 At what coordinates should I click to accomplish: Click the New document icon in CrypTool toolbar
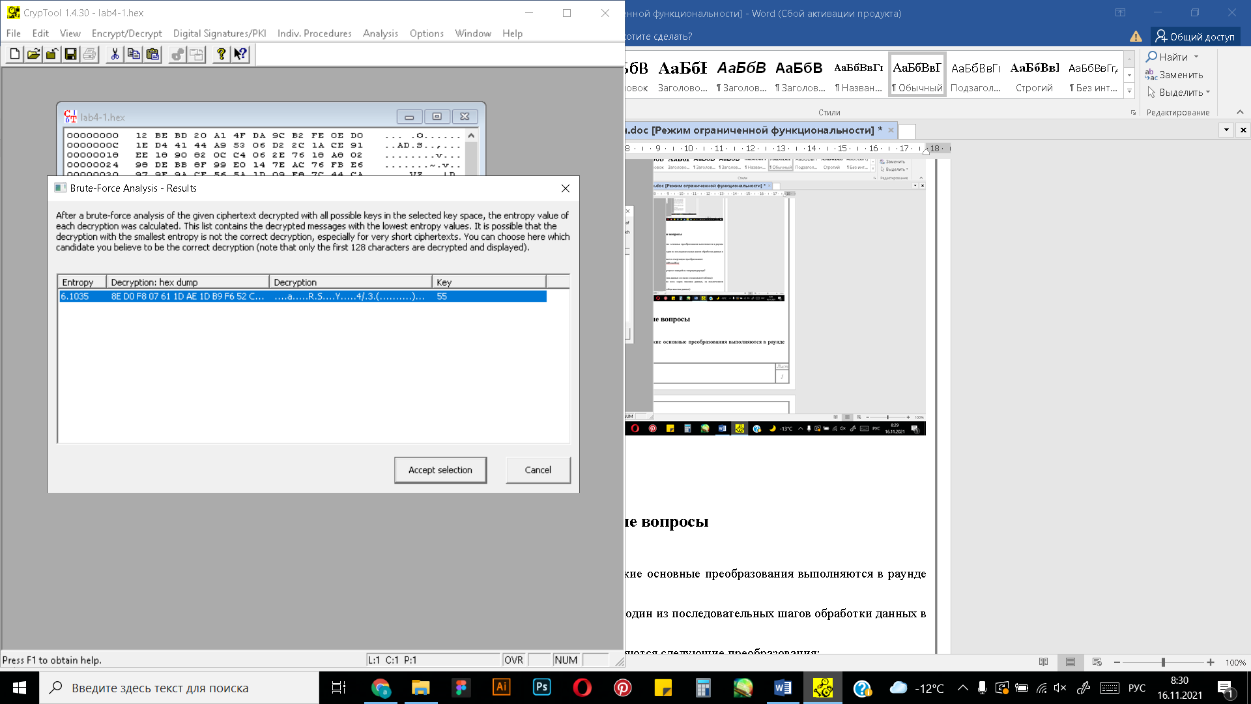coord(14,54)
